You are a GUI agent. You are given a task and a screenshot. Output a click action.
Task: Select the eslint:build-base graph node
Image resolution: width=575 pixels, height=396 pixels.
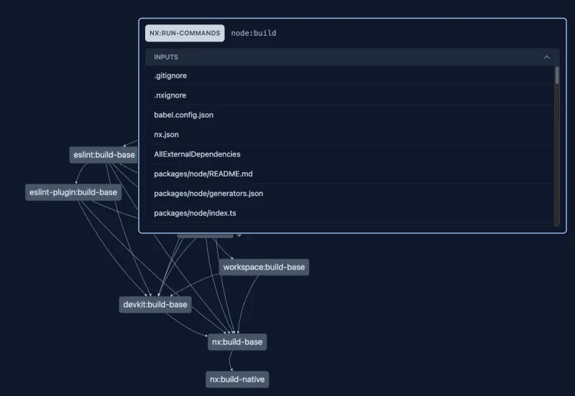[x=104, y=155]
